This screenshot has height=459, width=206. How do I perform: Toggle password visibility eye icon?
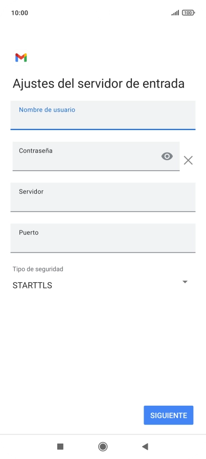point(167,156)
